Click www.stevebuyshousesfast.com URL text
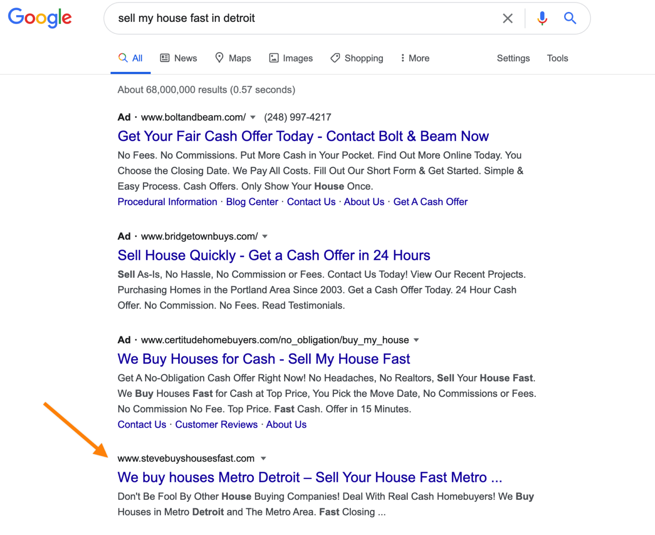Image resolution: width=655 pixels, height=535 pixels. (x=186, y=459)
